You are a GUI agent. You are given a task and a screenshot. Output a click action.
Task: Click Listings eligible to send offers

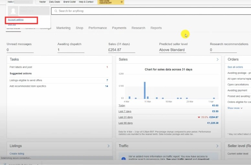point(26,80)
